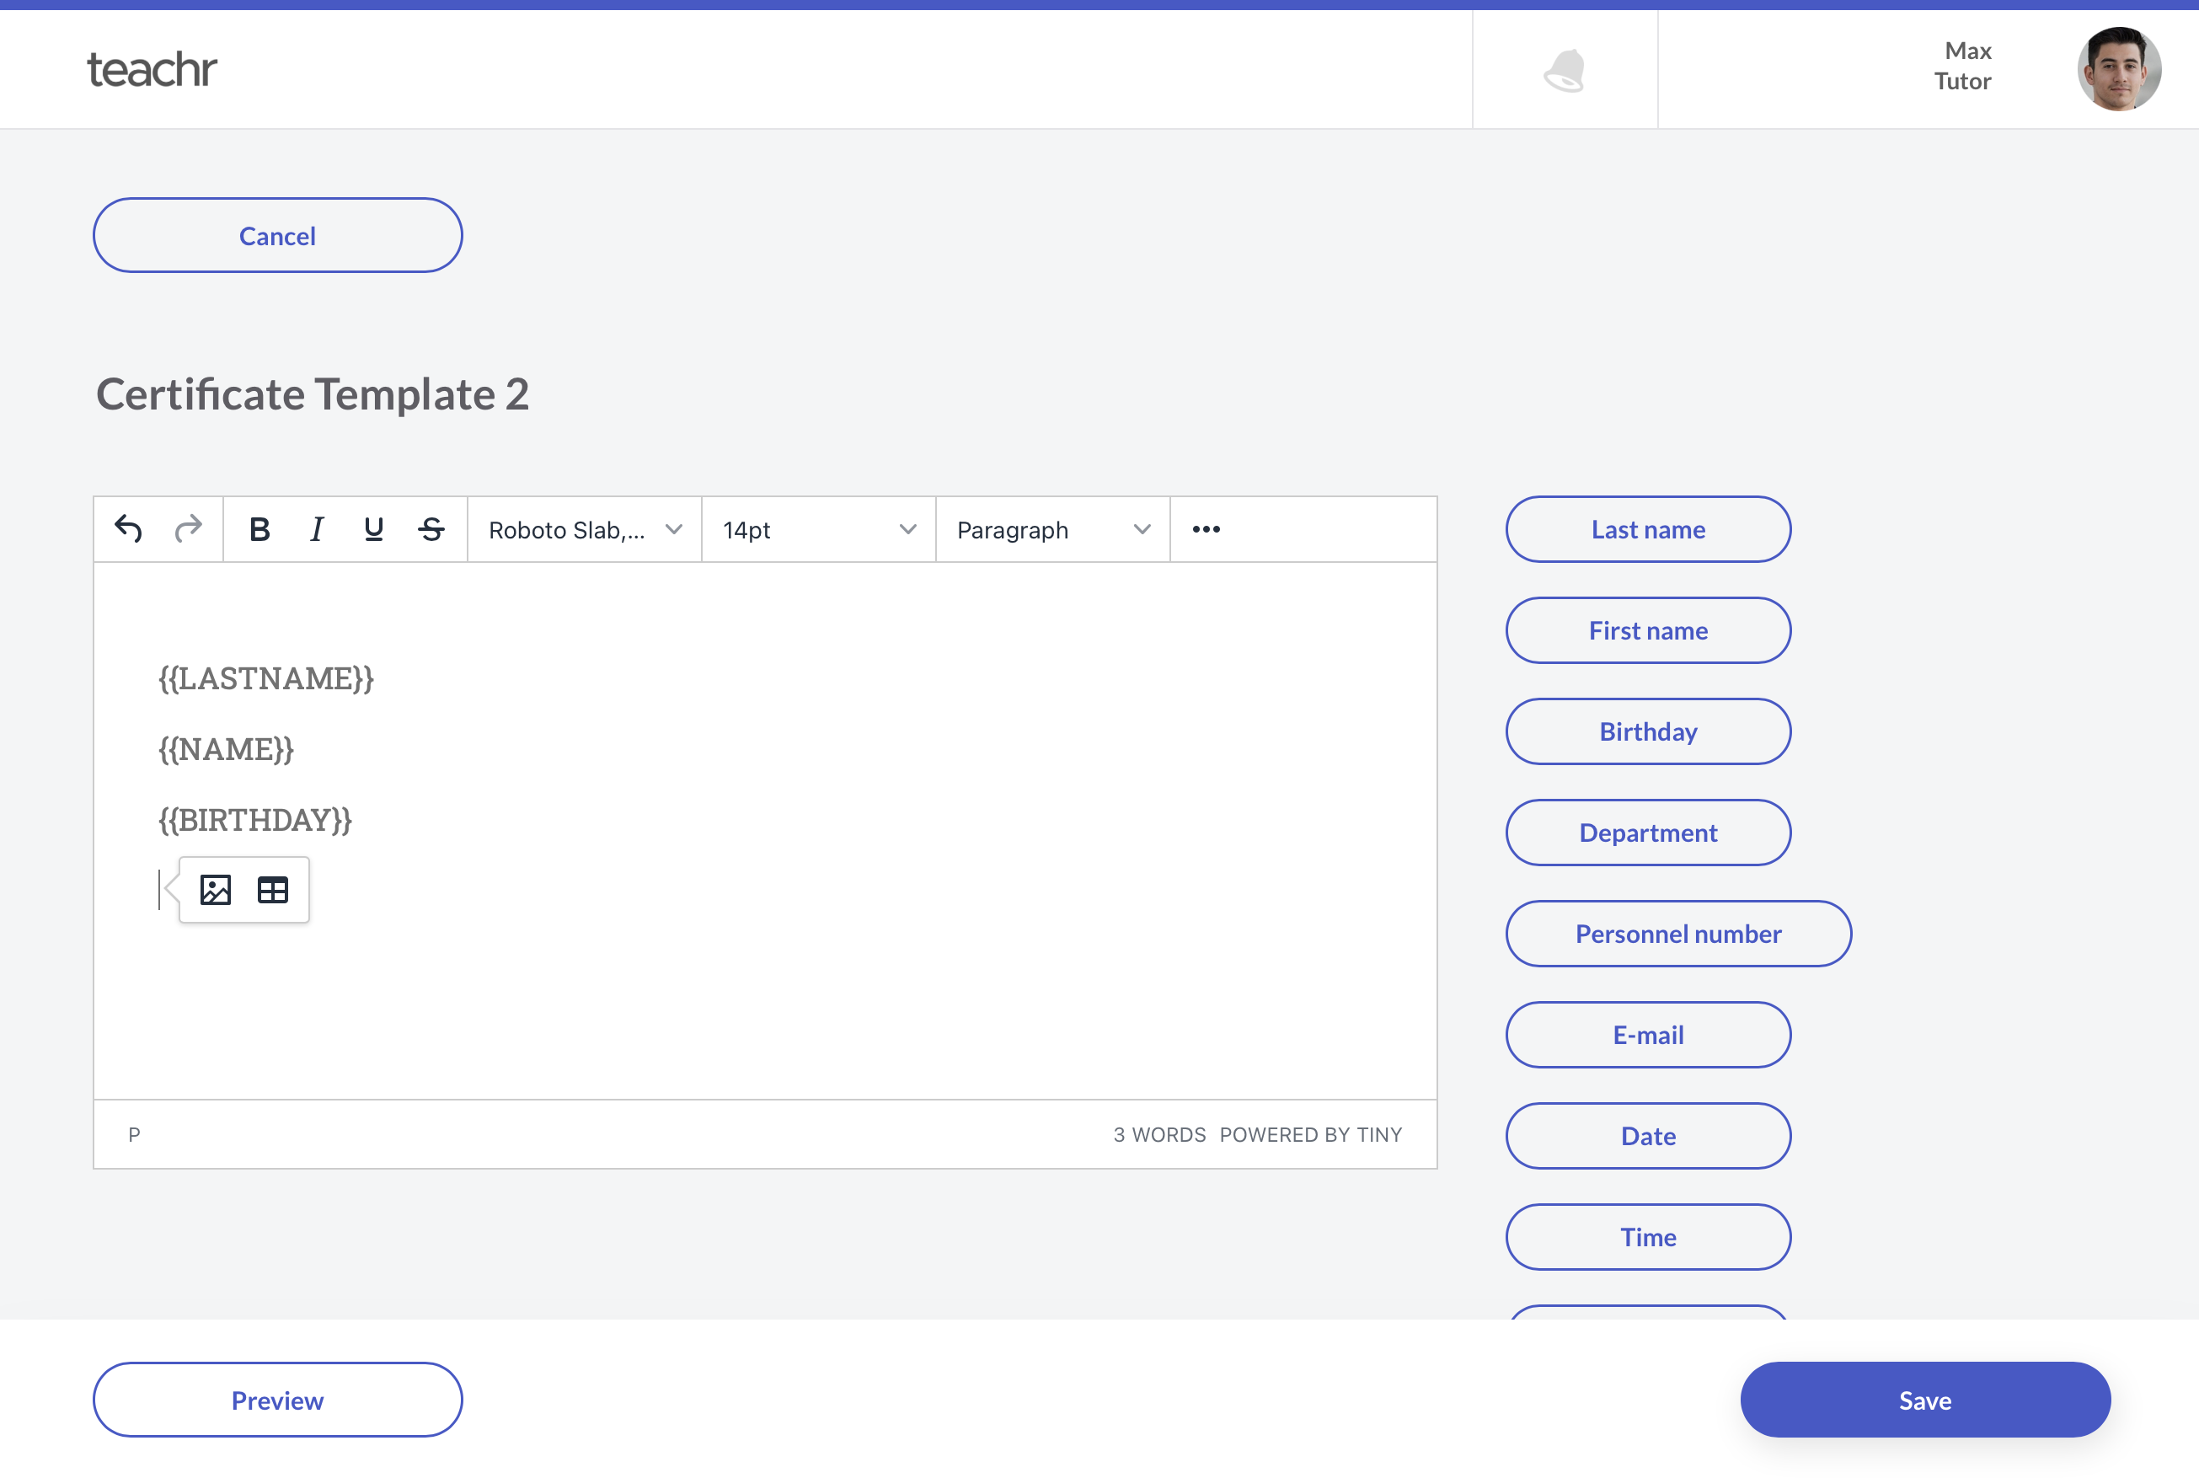Insert the Department placeholder
2199x1478 pixels.
[x=1648, y=833]
